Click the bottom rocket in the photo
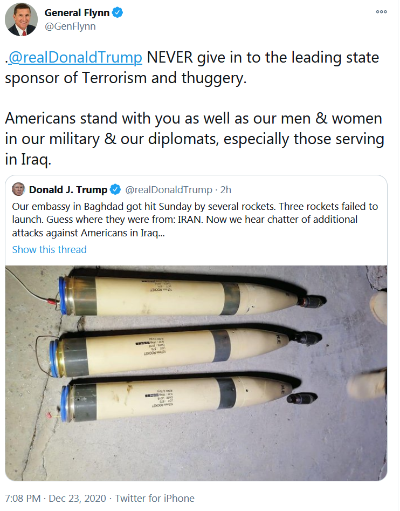The height and width of the screenshot is (511, 400). tap(189, 398)
